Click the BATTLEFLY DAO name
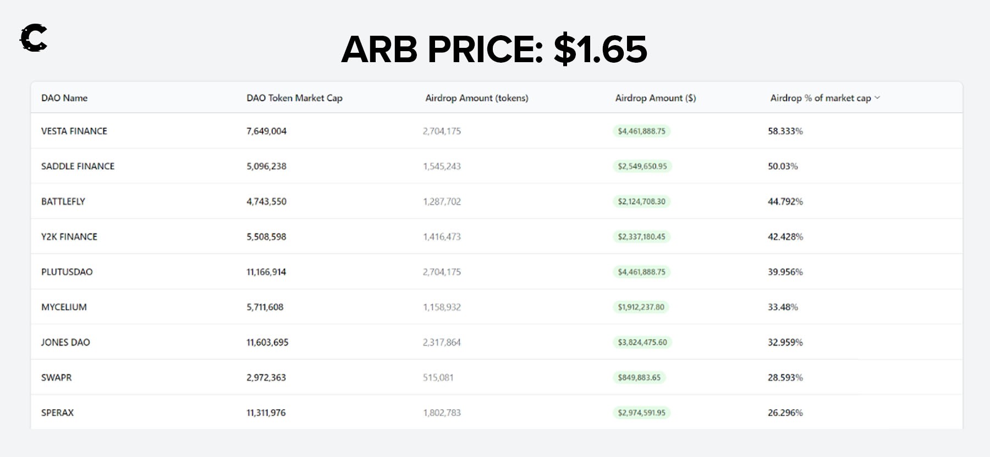Viewport: 990px width, 457px height. (63, 201)
